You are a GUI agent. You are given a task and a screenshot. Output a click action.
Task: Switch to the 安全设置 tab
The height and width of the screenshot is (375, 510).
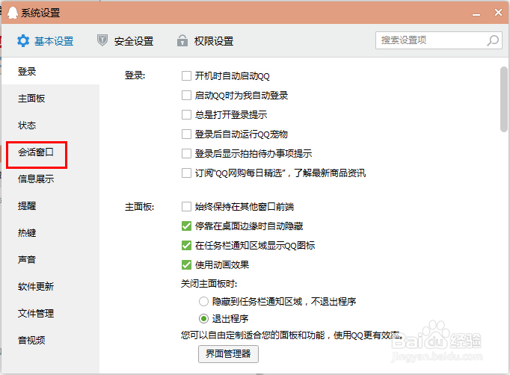pyautogui.click(x=125, y=41)
